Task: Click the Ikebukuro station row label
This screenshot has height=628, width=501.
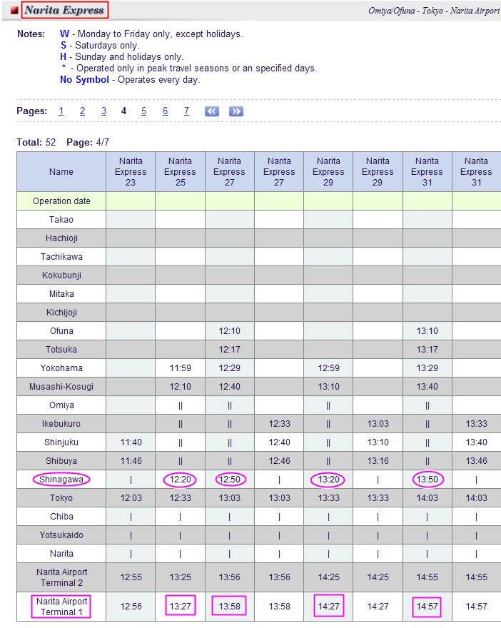Action: coord(61,424)
